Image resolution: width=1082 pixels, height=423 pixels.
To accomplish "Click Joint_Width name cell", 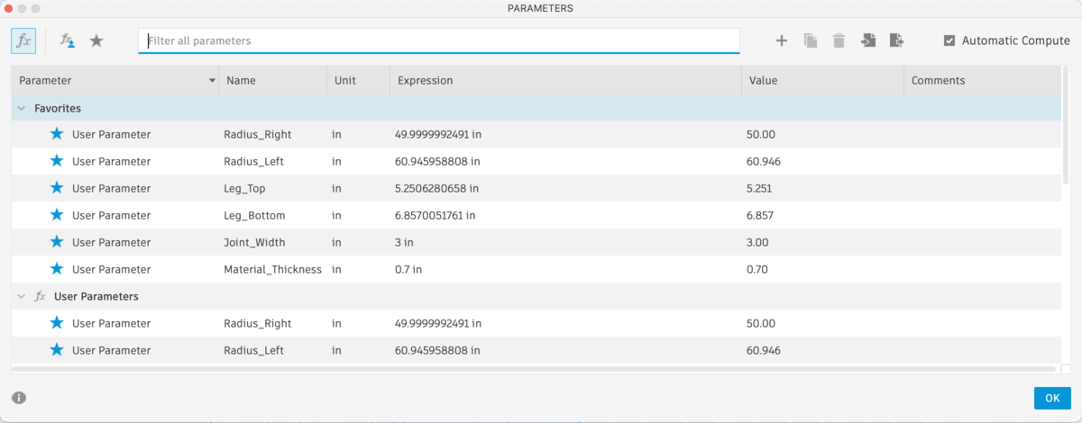I will 254,242.
